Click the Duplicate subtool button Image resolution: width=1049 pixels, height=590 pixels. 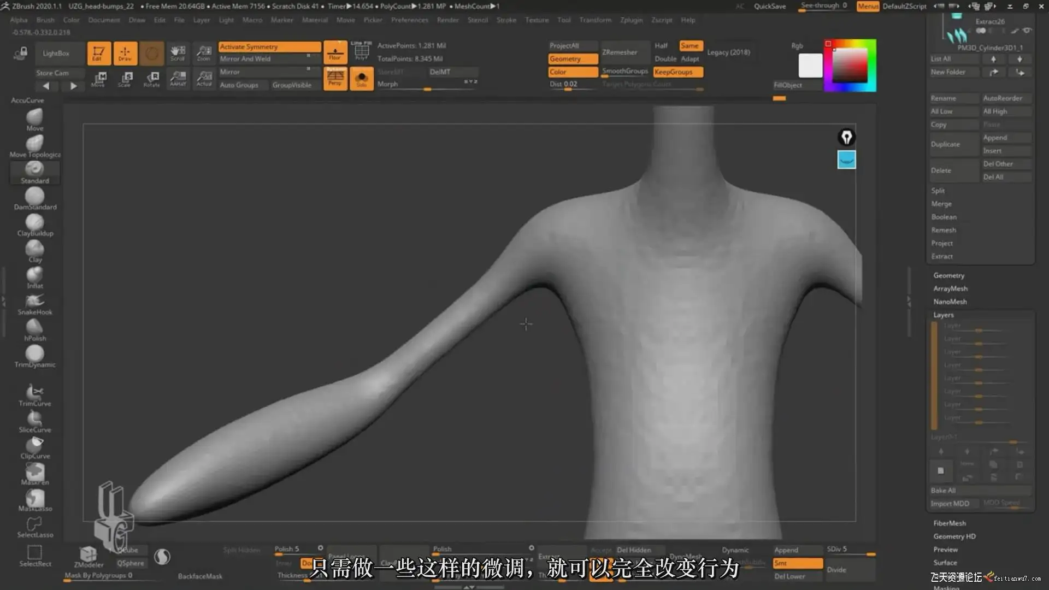tap(946, 144)
